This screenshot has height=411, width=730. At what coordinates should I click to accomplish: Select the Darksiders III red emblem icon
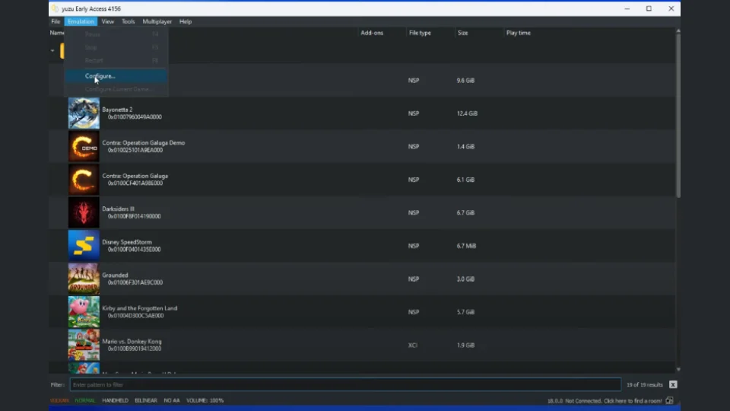click(84, 212)
